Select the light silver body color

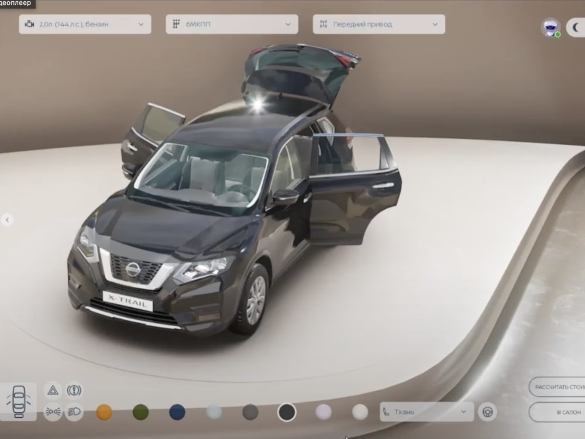coord(214,413)
